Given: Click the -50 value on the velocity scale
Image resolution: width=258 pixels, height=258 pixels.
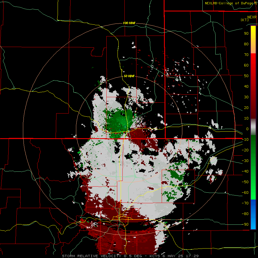Looking at the screenshot, I should point(245,182).
